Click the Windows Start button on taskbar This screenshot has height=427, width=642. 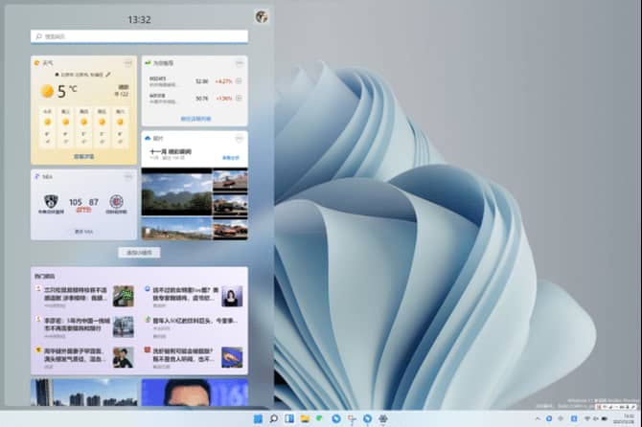pos(257,418)
